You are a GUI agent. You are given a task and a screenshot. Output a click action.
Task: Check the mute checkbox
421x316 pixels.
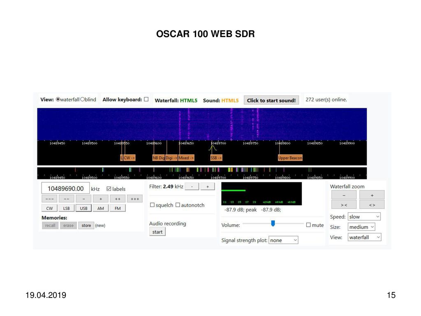pos(308,225)
